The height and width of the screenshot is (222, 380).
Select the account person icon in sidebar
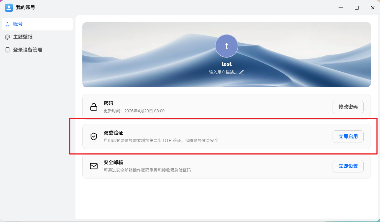click(7, 24)
